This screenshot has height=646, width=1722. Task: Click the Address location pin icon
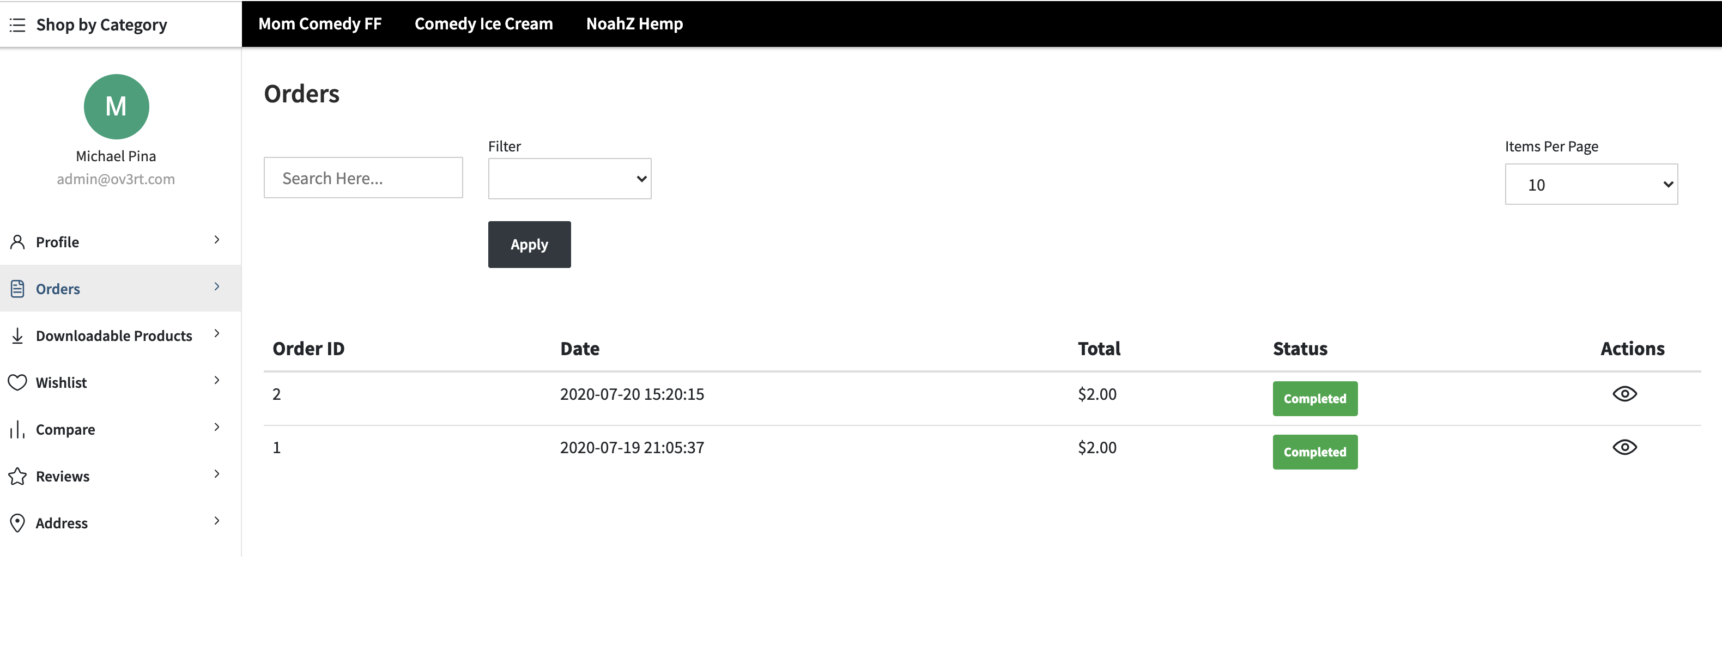pyautogui.click(x=17, y=522)
